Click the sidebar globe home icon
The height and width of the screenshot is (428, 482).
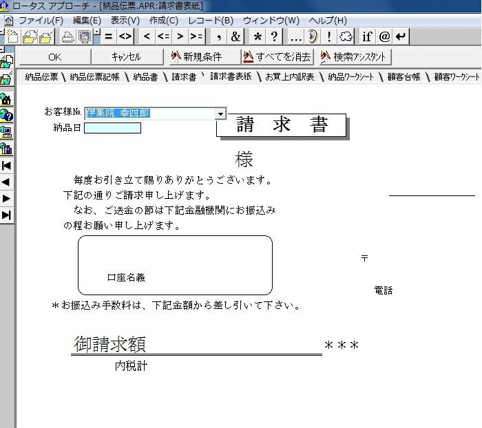pyautogui.click(x=7, y=99)
